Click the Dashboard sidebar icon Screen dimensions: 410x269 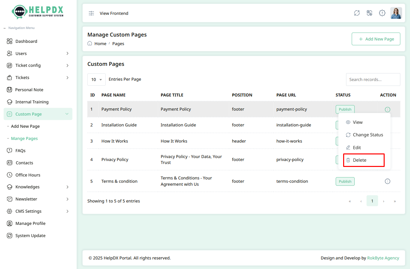(x=10, y=41)
